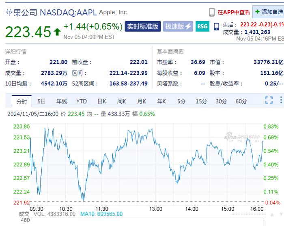Select the 30分 chart tab
This screenshot has height=226, width=284.
tap(222, 101)
